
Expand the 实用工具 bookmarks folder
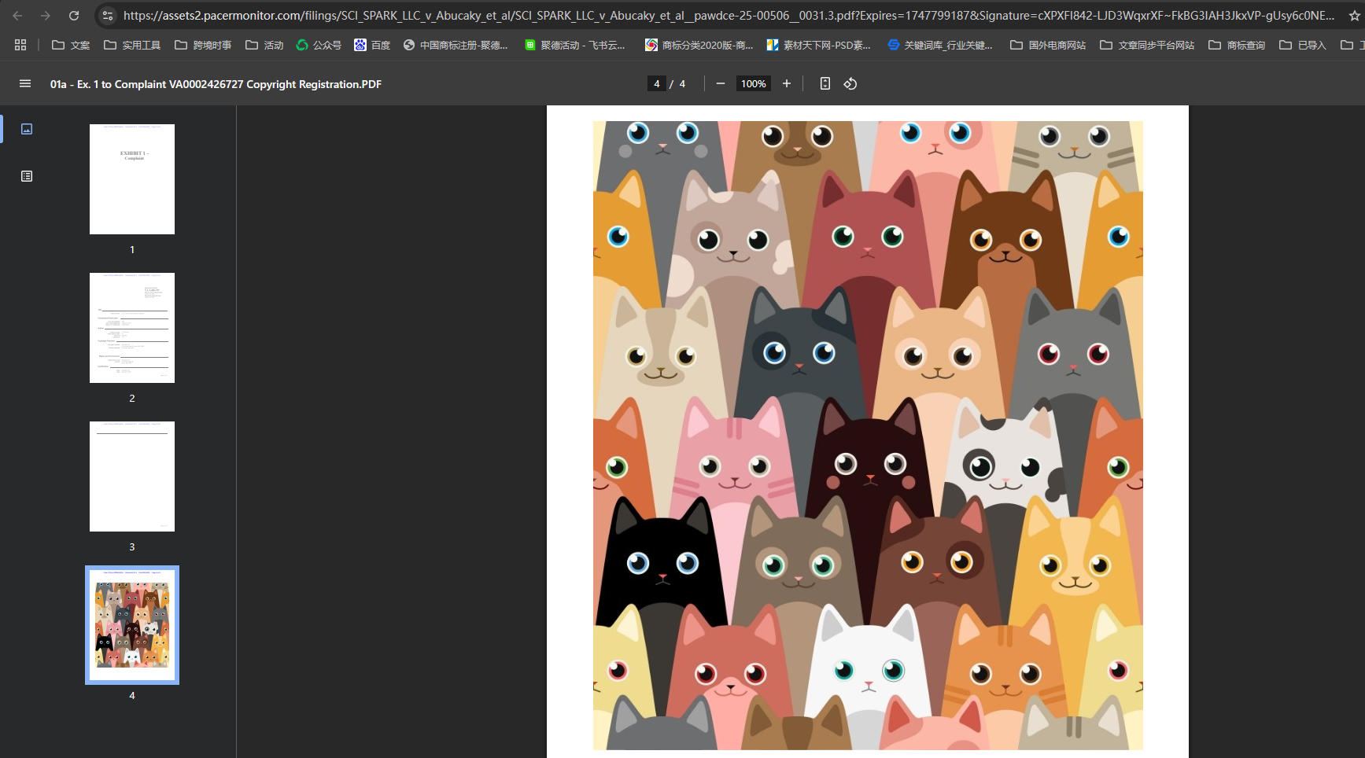(132, 46)
